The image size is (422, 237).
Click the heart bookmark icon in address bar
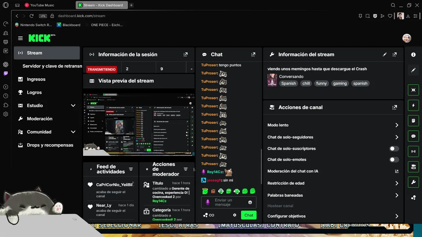click(x=390, y=16)
